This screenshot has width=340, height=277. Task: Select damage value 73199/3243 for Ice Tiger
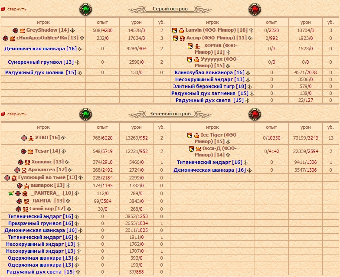tap(305, 138)
